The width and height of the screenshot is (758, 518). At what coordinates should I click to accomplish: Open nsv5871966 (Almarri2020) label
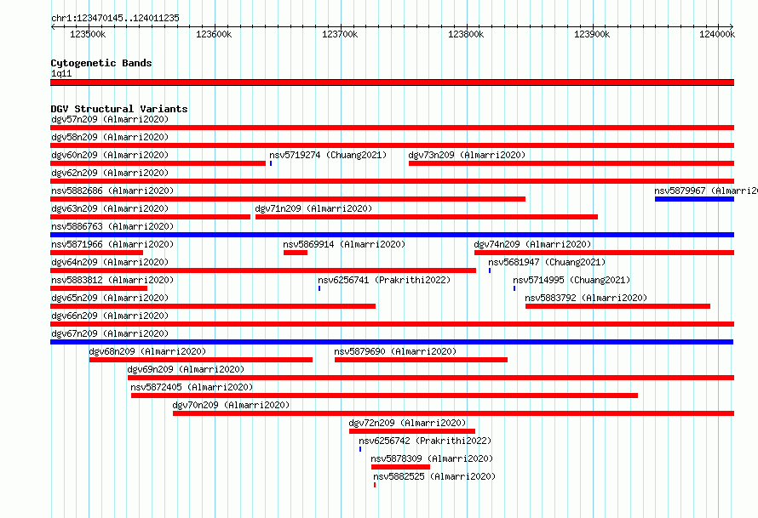112,244
